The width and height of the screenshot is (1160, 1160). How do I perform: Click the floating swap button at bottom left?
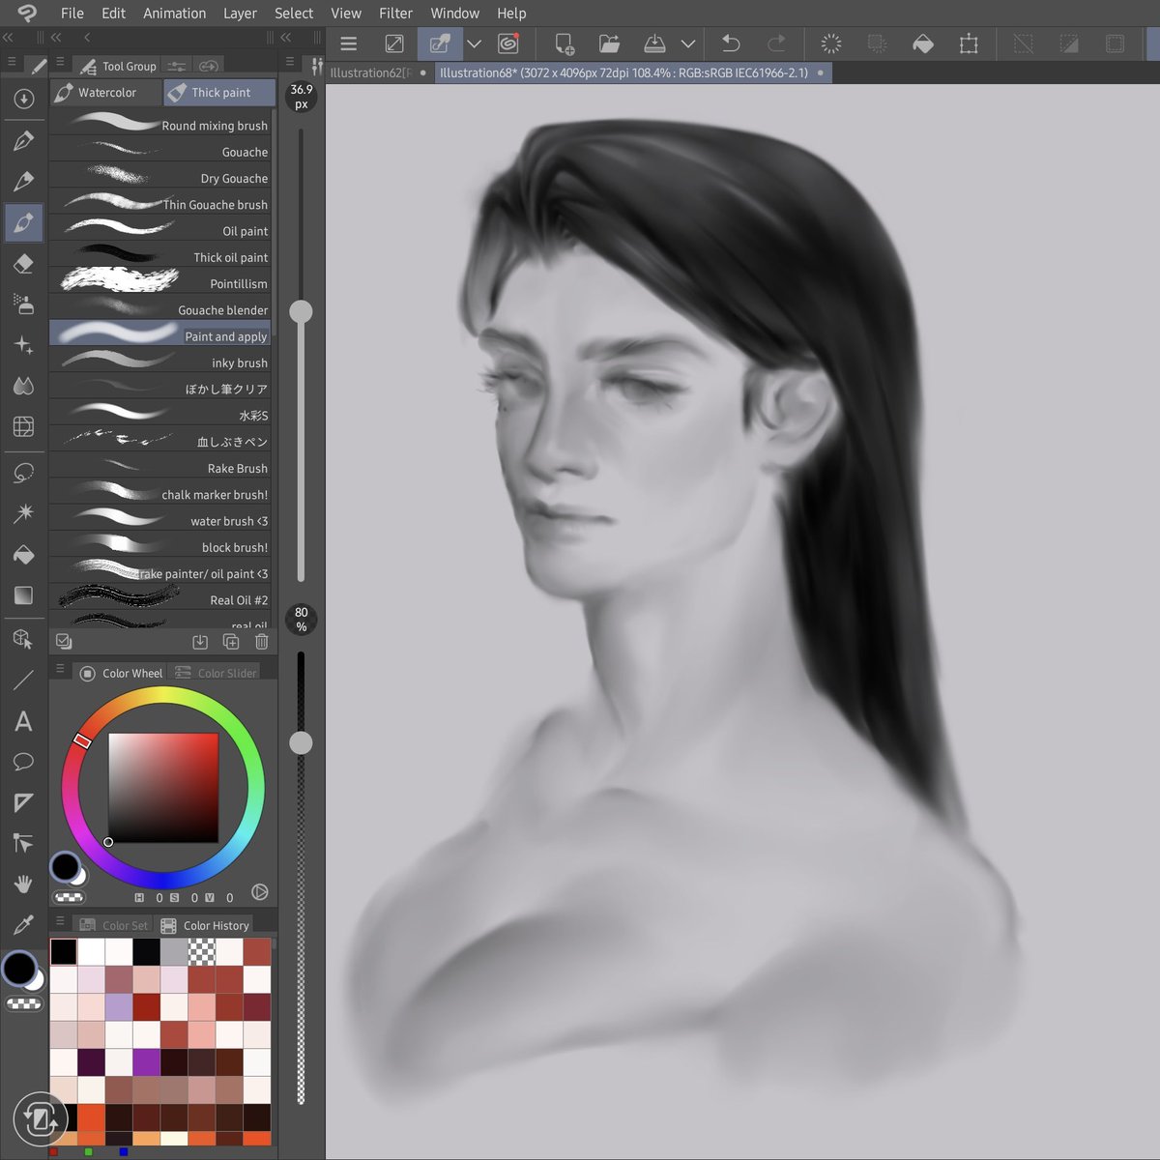click(41, 1118)
